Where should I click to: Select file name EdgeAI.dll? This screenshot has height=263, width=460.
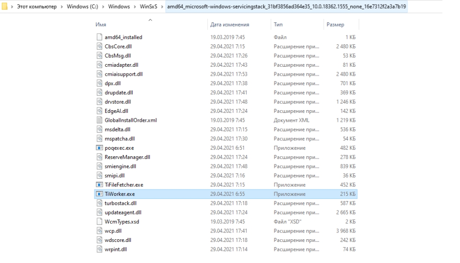pyautogui.click(x=116, y=111)
